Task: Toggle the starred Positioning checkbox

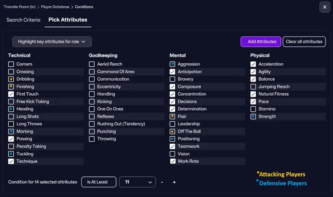Action: (172, 139)
